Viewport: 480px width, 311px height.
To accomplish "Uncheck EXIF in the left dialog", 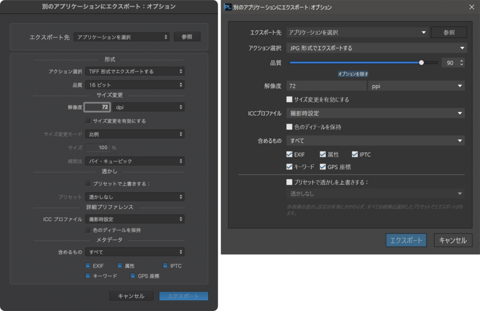I will (88, 266).
